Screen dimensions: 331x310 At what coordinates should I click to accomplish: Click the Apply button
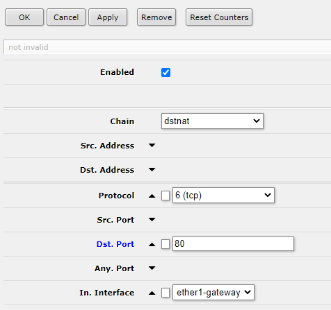[x=108, y=17]
